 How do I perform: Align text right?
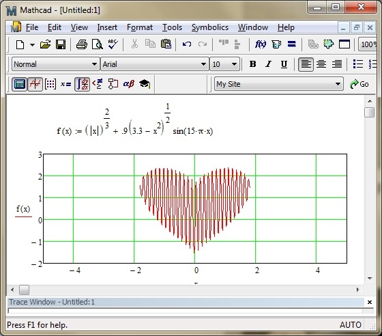(x=337, y=64)
